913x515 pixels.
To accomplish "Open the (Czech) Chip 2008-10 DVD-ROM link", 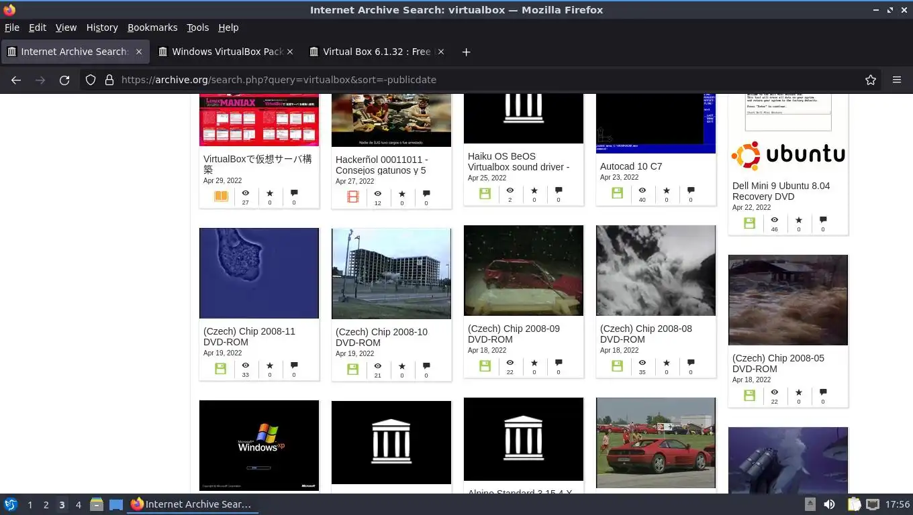I will click(x=381, y=337).
